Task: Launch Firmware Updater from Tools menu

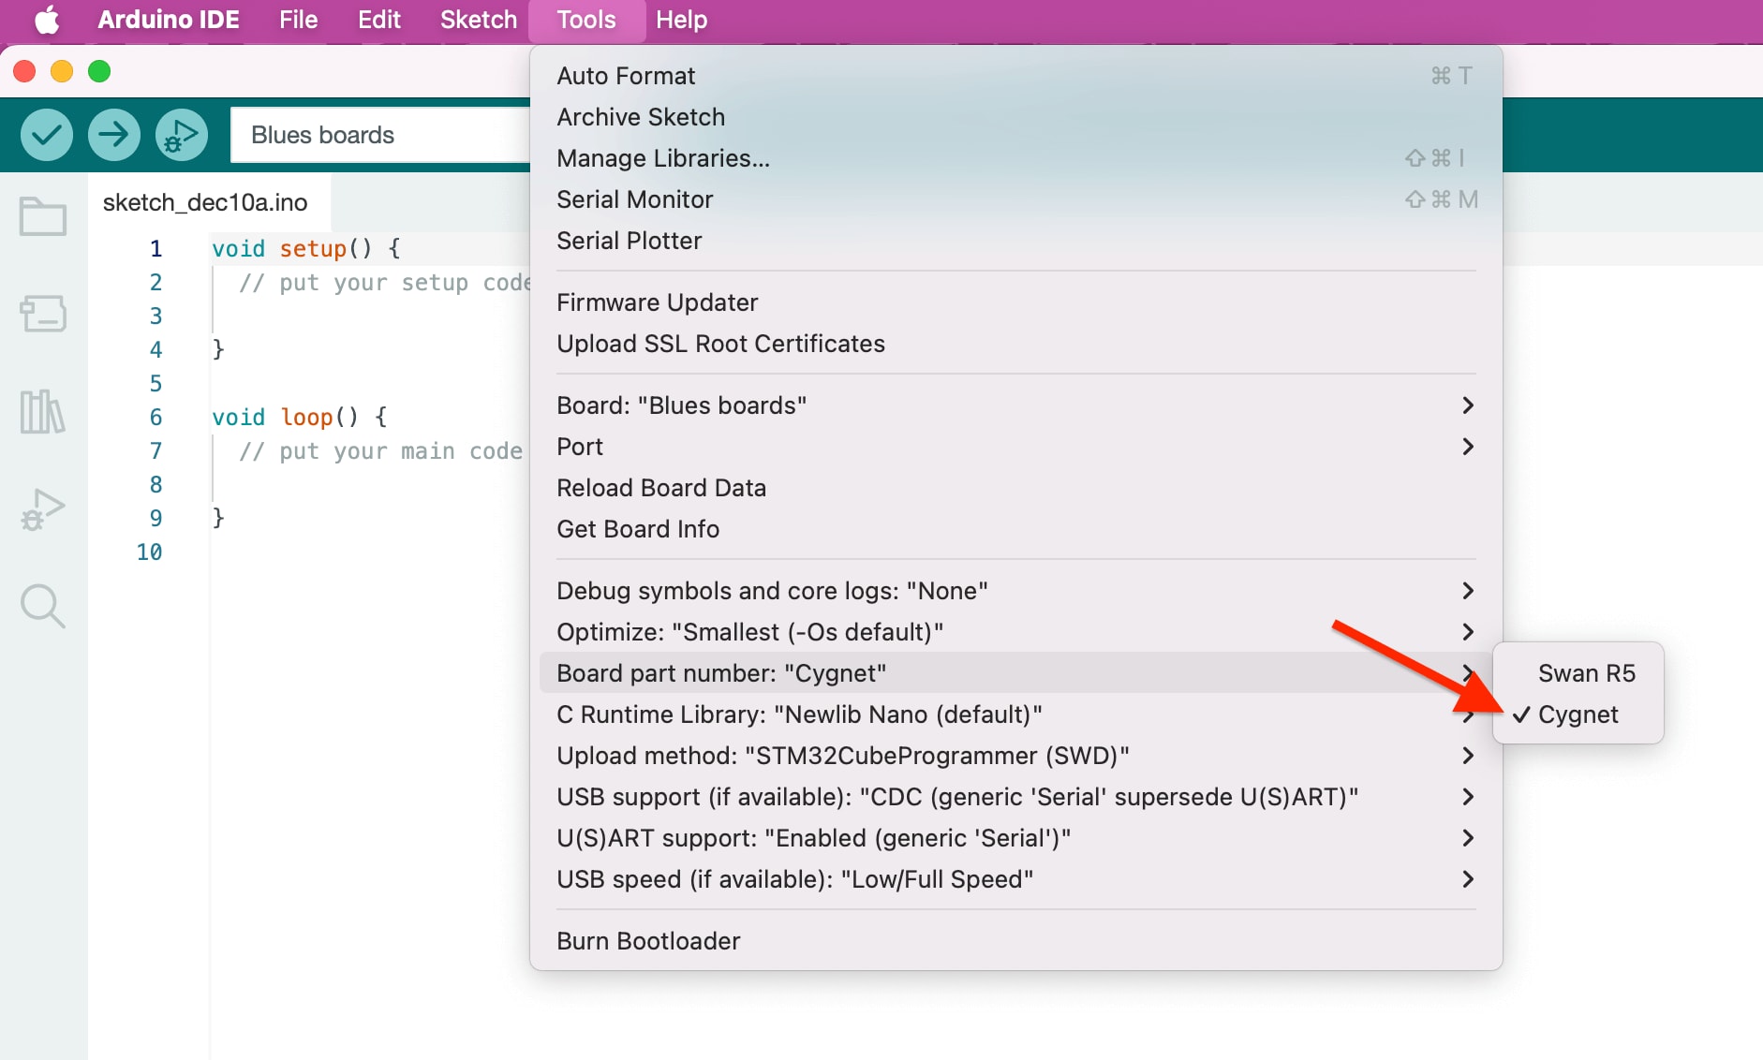Action: point(1016,302)
